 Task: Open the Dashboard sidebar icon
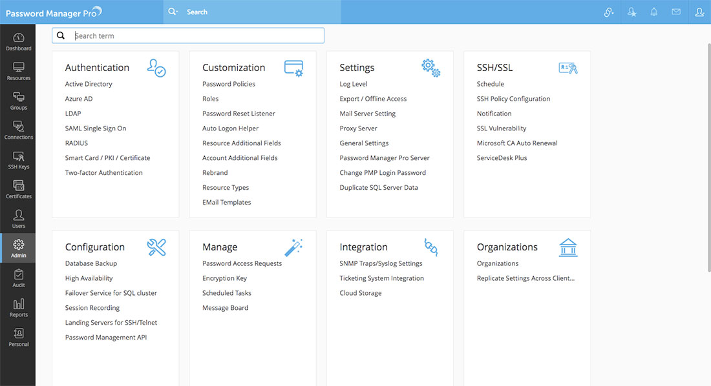[18, 41]
